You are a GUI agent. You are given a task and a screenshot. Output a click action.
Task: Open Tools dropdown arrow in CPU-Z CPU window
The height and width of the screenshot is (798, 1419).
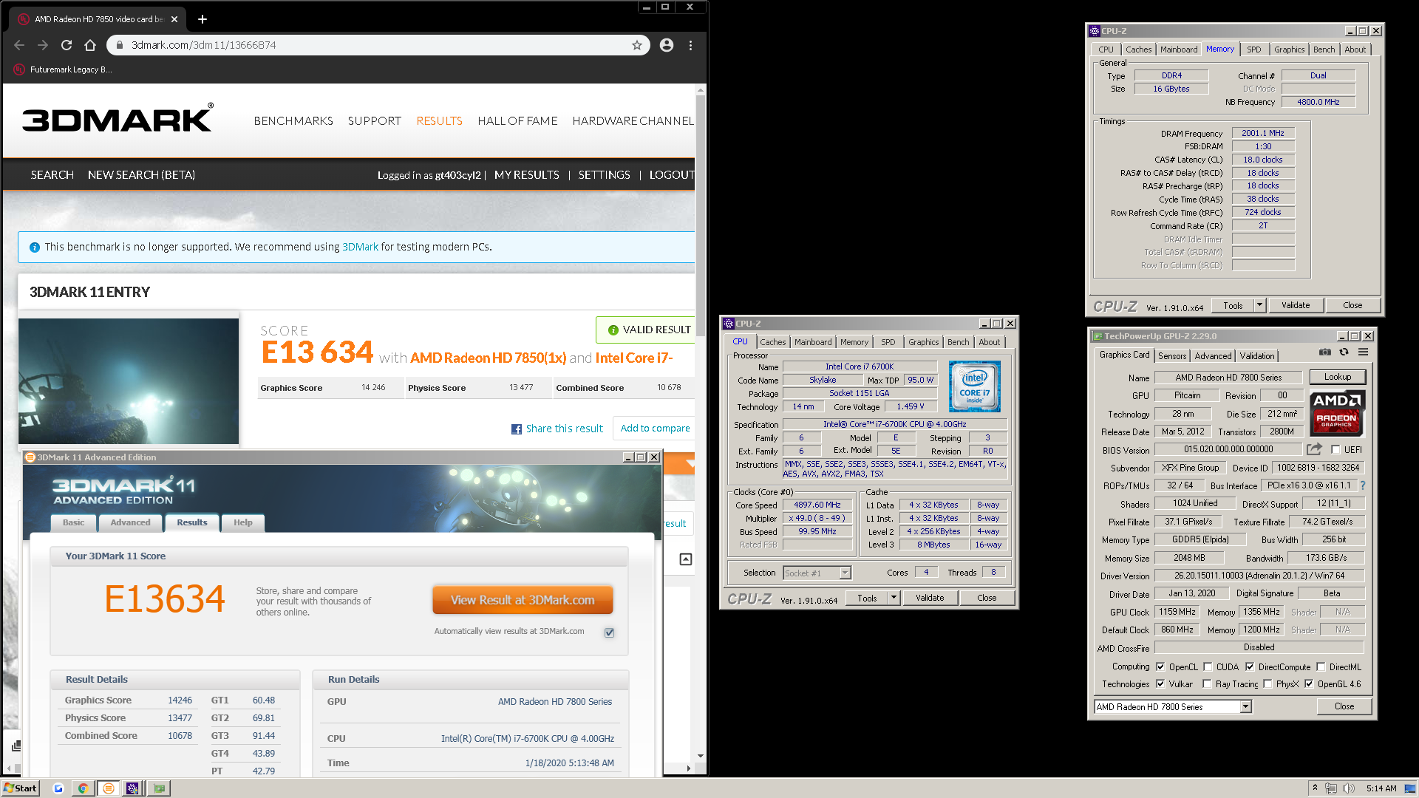click(x=894, y=597)
